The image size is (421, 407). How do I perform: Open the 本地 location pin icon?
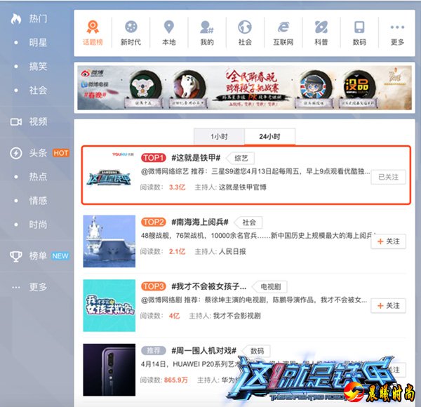[x=169, y=27]
